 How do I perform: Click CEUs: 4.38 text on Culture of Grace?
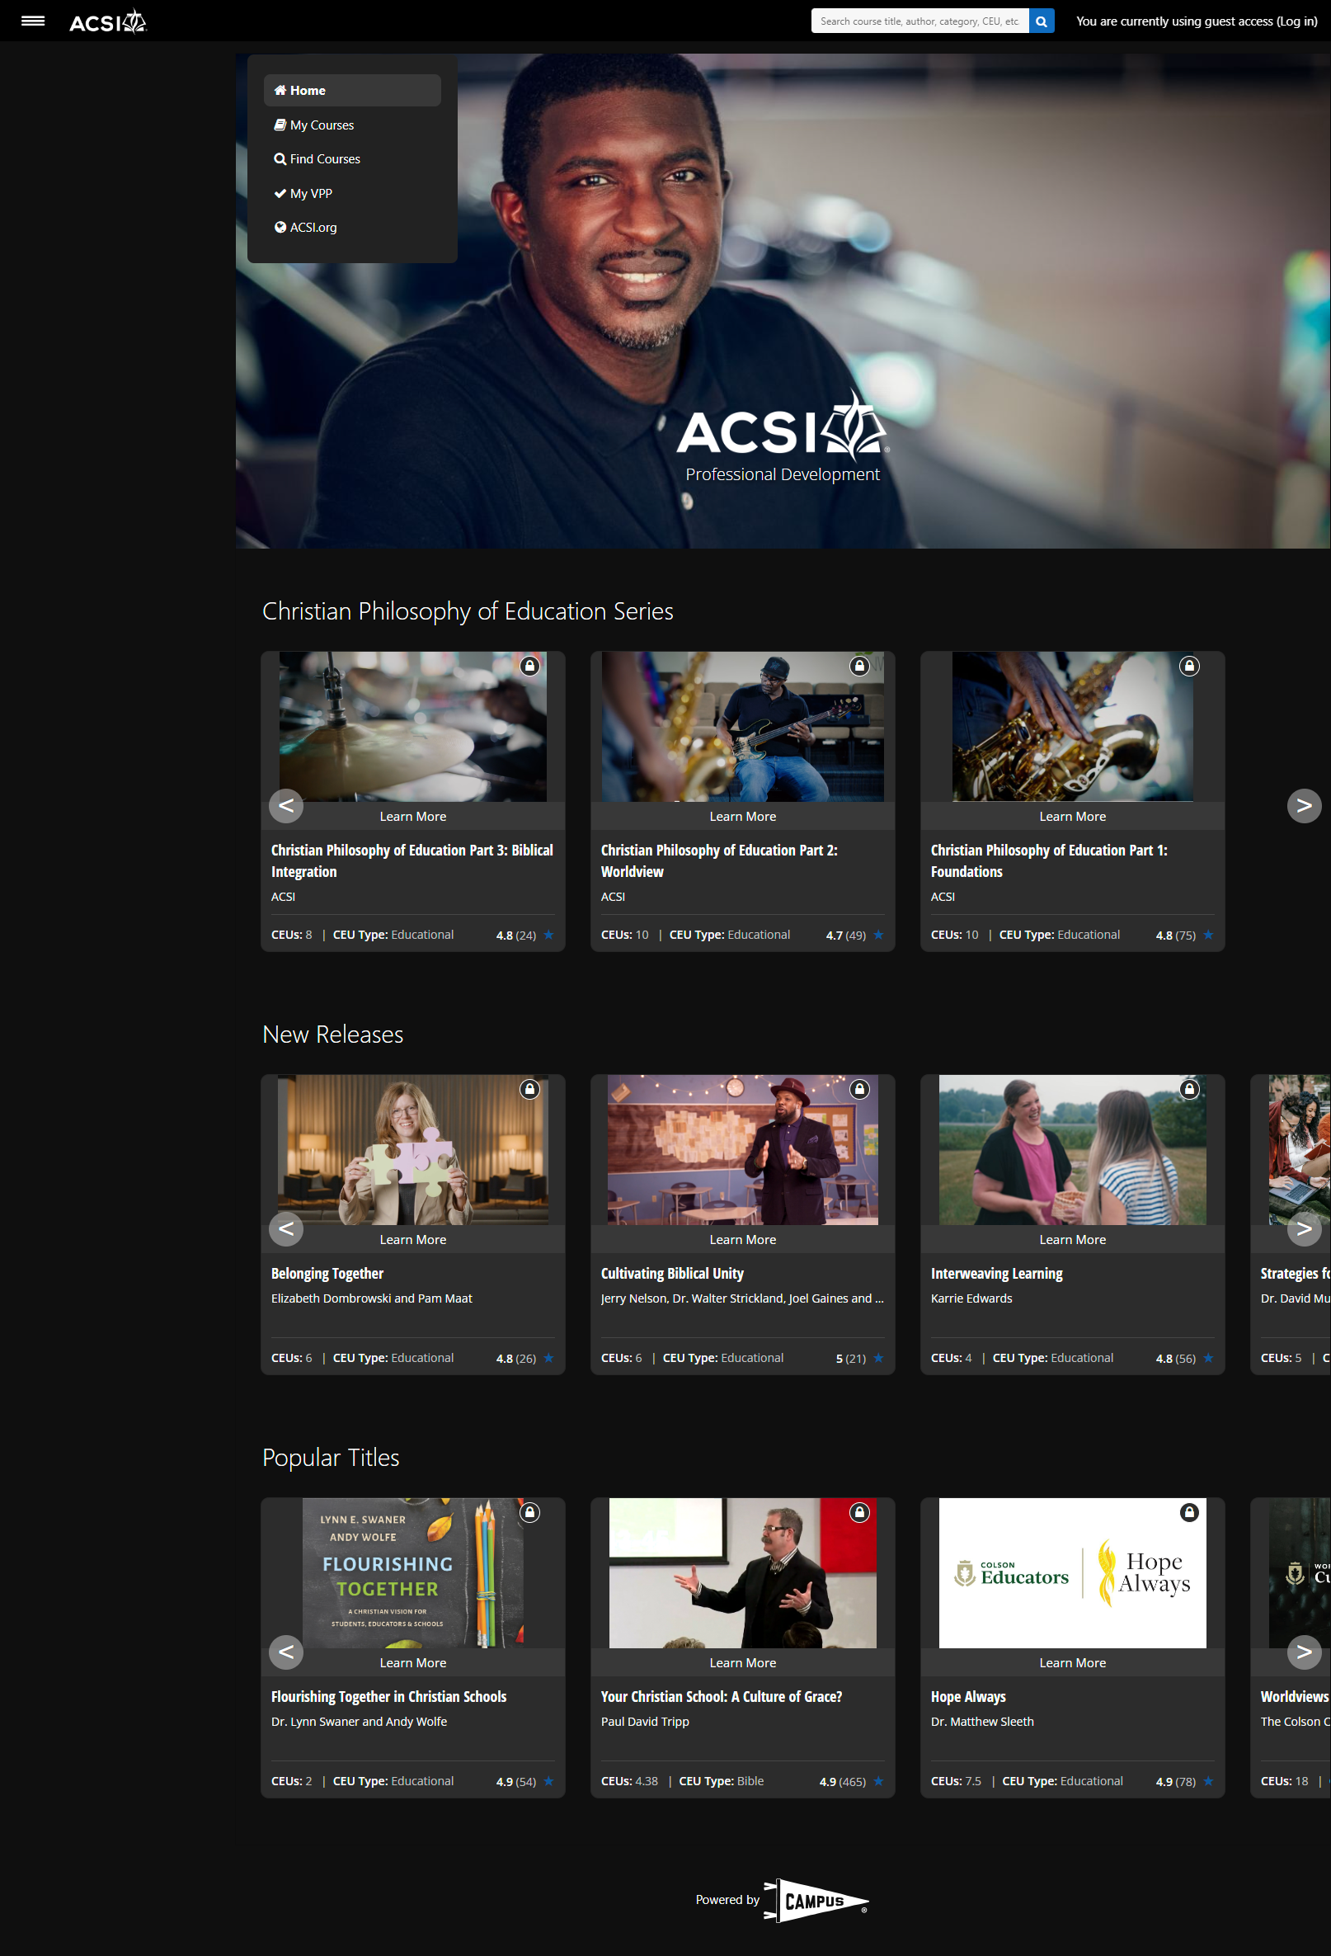pyautogui.click(x=629, y=1781)
